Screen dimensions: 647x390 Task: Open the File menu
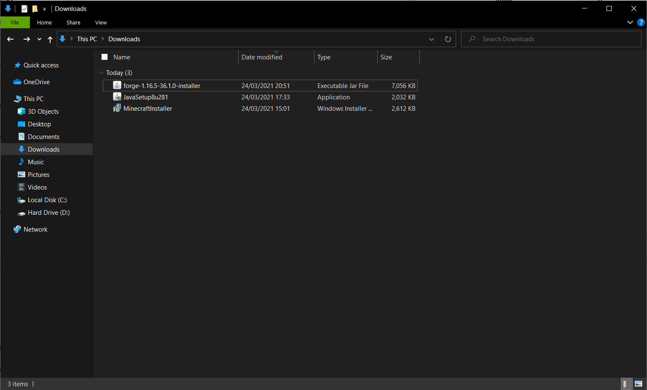tap(15, 22)
